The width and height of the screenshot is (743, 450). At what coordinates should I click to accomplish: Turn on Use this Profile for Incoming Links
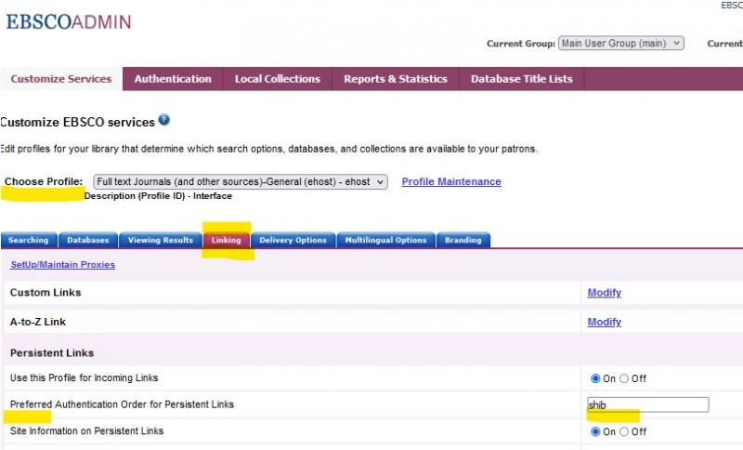click(x=595, y=378)
